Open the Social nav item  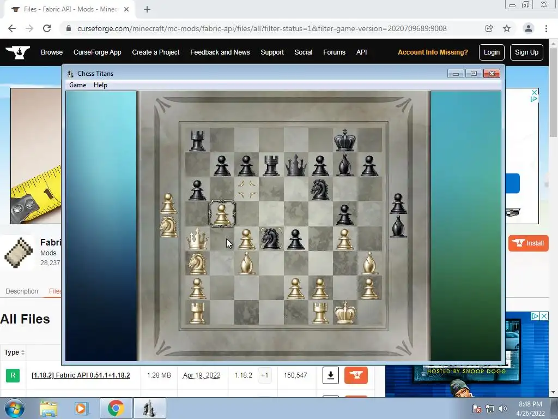(303, 52)
